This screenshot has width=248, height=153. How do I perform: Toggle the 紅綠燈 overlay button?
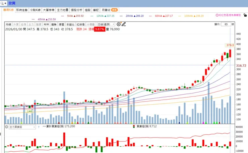[80, 24]
